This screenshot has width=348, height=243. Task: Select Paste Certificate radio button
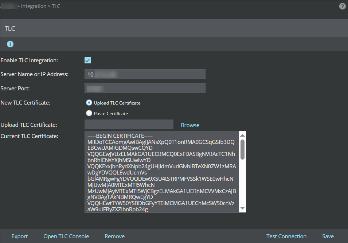pyautogui.click(x=89, y=113)
